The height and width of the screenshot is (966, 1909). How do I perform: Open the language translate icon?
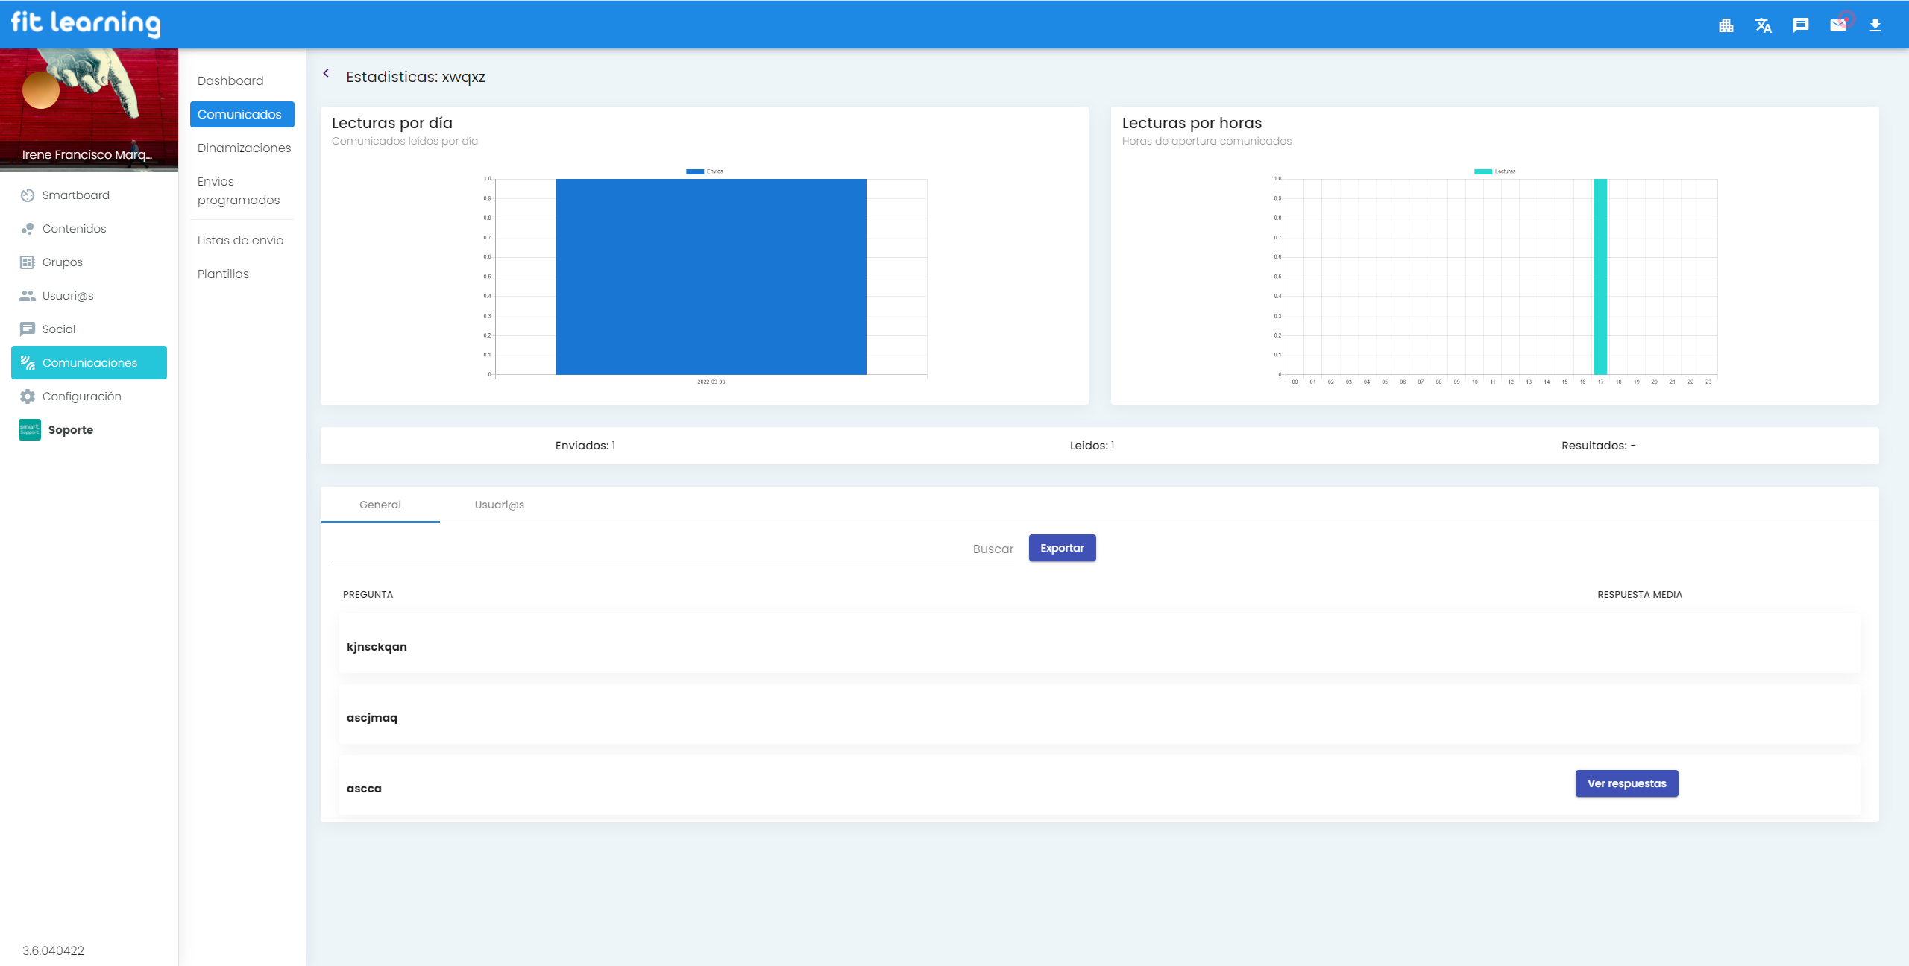point(1763,25)
